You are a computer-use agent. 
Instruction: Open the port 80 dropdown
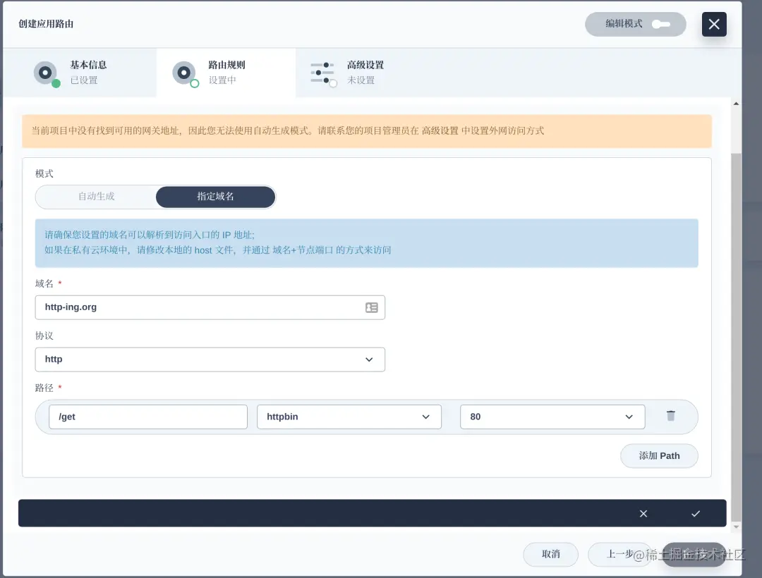[552, 417]
